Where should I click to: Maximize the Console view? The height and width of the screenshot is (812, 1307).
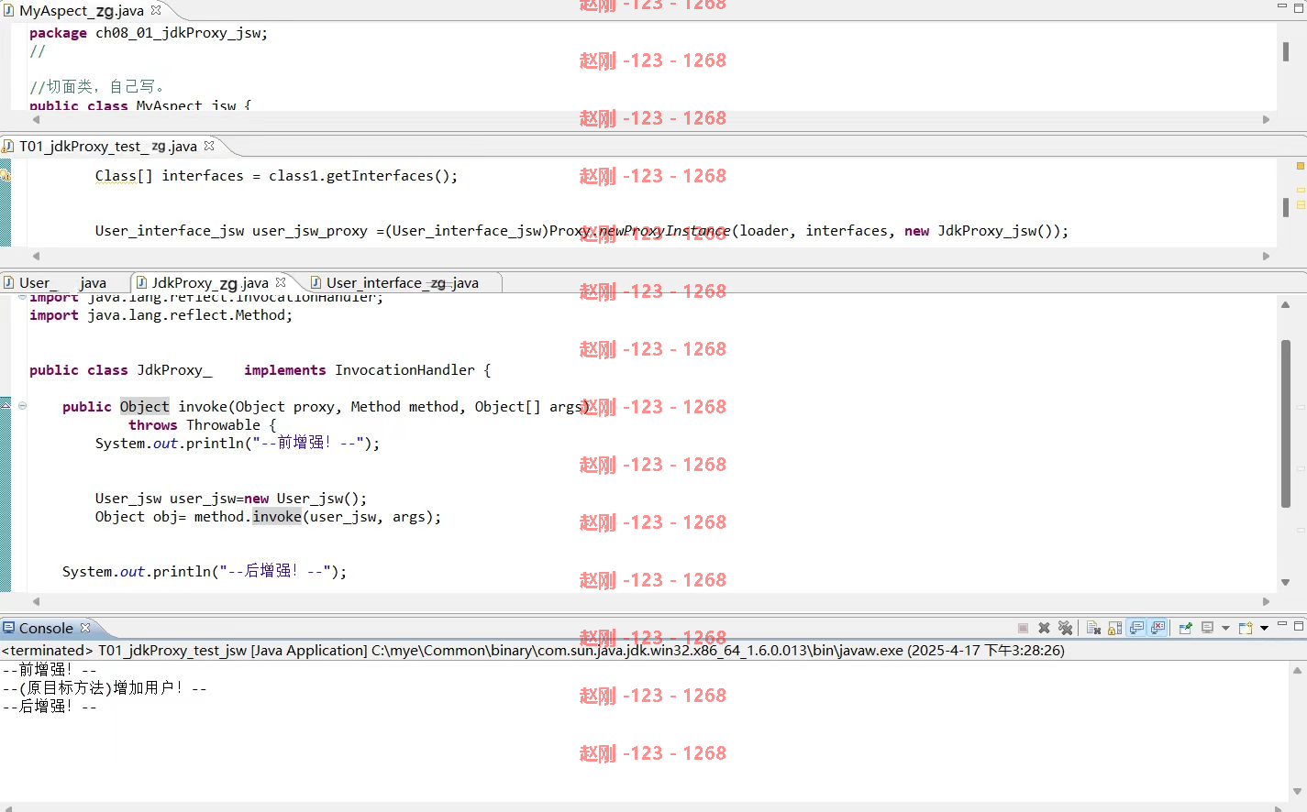1298,625
